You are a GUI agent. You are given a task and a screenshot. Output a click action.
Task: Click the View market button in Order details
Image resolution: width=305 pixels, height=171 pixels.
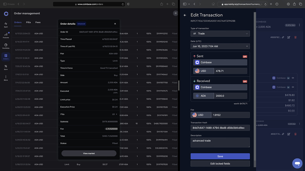pyautogui.click(x=89, y=153)
